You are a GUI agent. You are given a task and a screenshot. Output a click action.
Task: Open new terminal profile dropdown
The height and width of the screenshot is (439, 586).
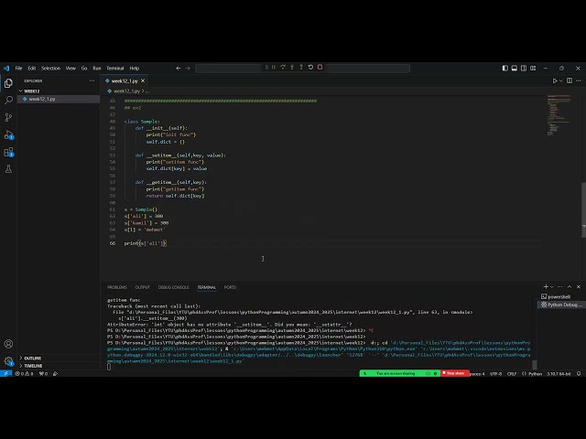[x=551, y=287]
